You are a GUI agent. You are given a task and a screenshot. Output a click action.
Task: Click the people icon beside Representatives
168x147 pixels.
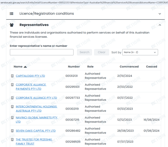(x=12, y=25)
